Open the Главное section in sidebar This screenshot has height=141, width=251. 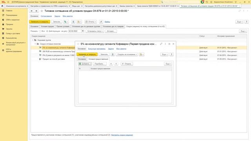pyautogui.click(x=9, y=11)
